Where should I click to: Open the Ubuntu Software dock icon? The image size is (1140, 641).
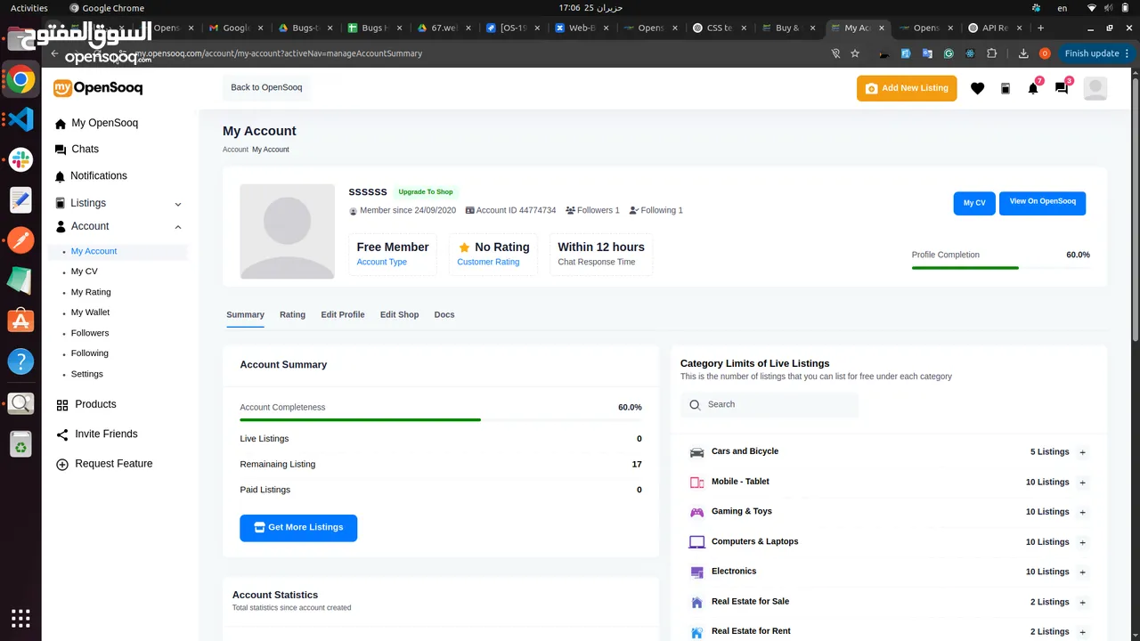click(x=20, y=320)
